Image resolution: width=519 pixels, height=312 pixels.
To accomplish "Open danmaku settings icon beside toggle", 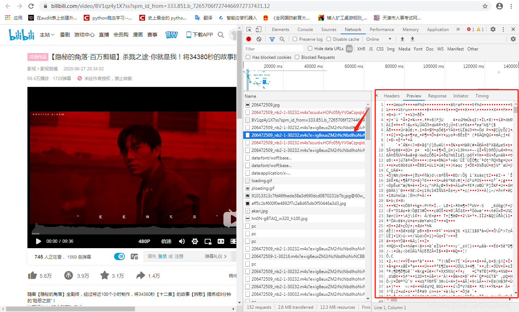I will (x=134, y=256).
